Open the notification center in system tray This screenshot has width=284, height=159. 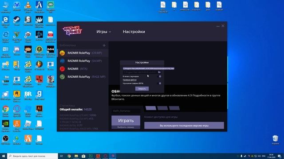[280, 156]
